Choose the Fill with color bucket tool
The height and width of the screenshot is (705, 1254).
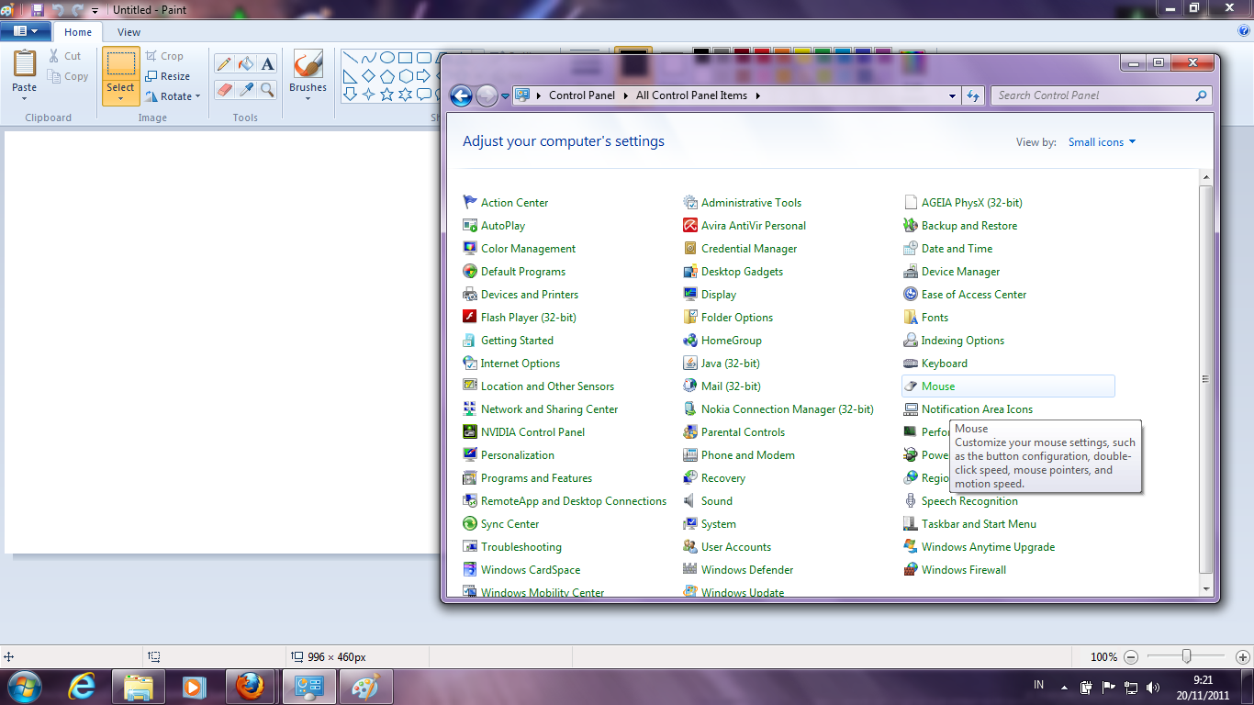245,64
